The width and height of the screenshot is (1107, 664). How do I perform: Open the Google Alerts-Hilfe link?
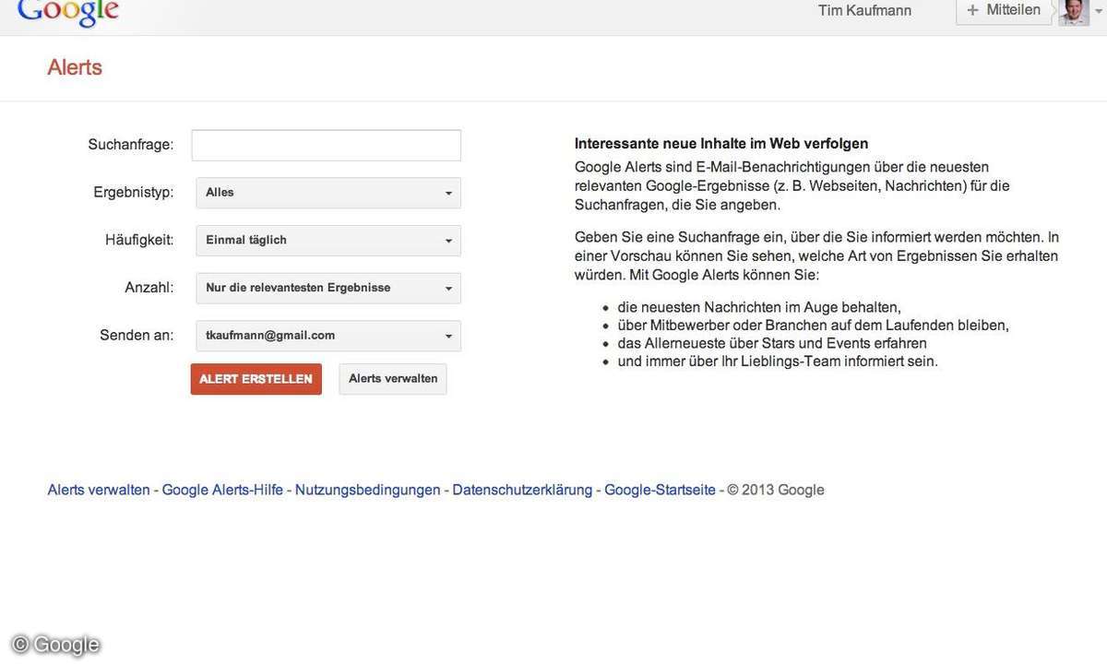point(222,490)
